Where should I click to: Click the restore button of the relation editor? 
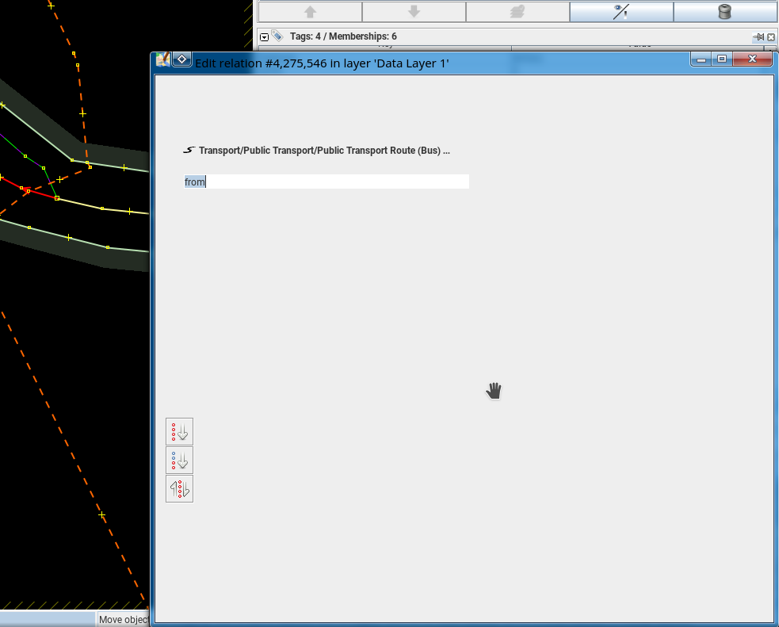pos(721,59)
